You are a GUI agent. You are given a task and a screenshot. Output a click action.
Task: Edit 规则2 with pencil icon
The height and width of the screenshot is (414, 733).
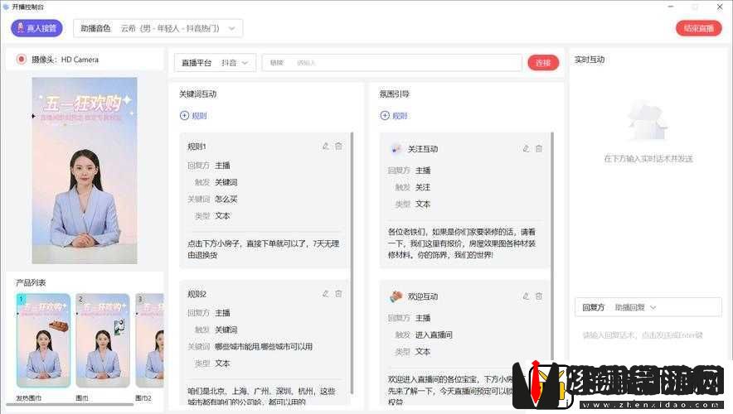pos(326,294)
